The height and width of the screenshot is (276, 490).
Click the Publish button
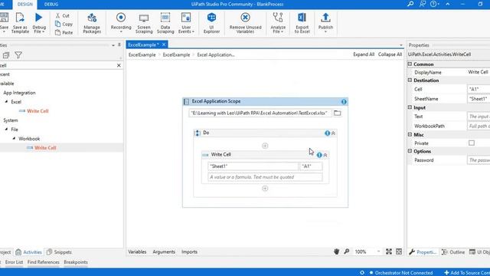pyautogui.click(x=325, y=22)
